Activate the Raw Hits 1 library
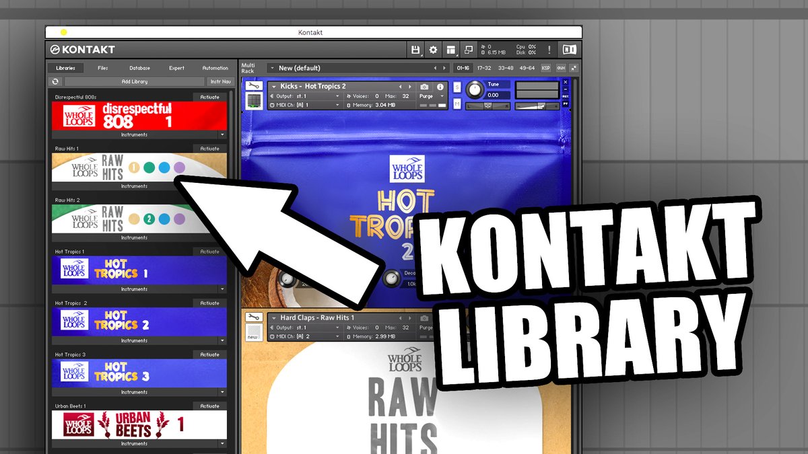Screen dimensions: 808x454 click(x=209, y=149)
